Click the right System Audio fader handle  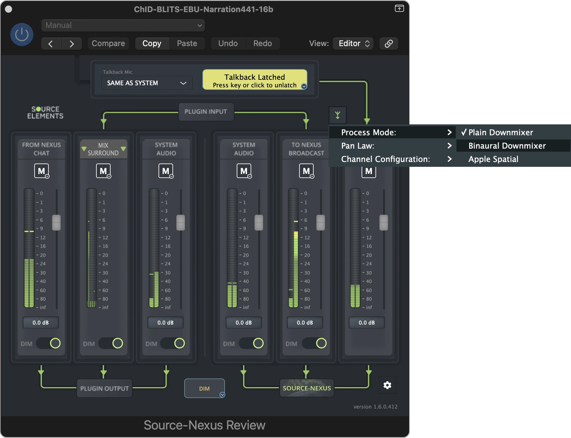[259, 223]
